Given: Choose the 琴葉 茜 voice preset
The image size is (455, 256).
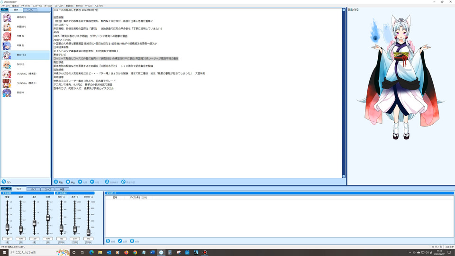Looking at the screenshot, I should point(7,37).
